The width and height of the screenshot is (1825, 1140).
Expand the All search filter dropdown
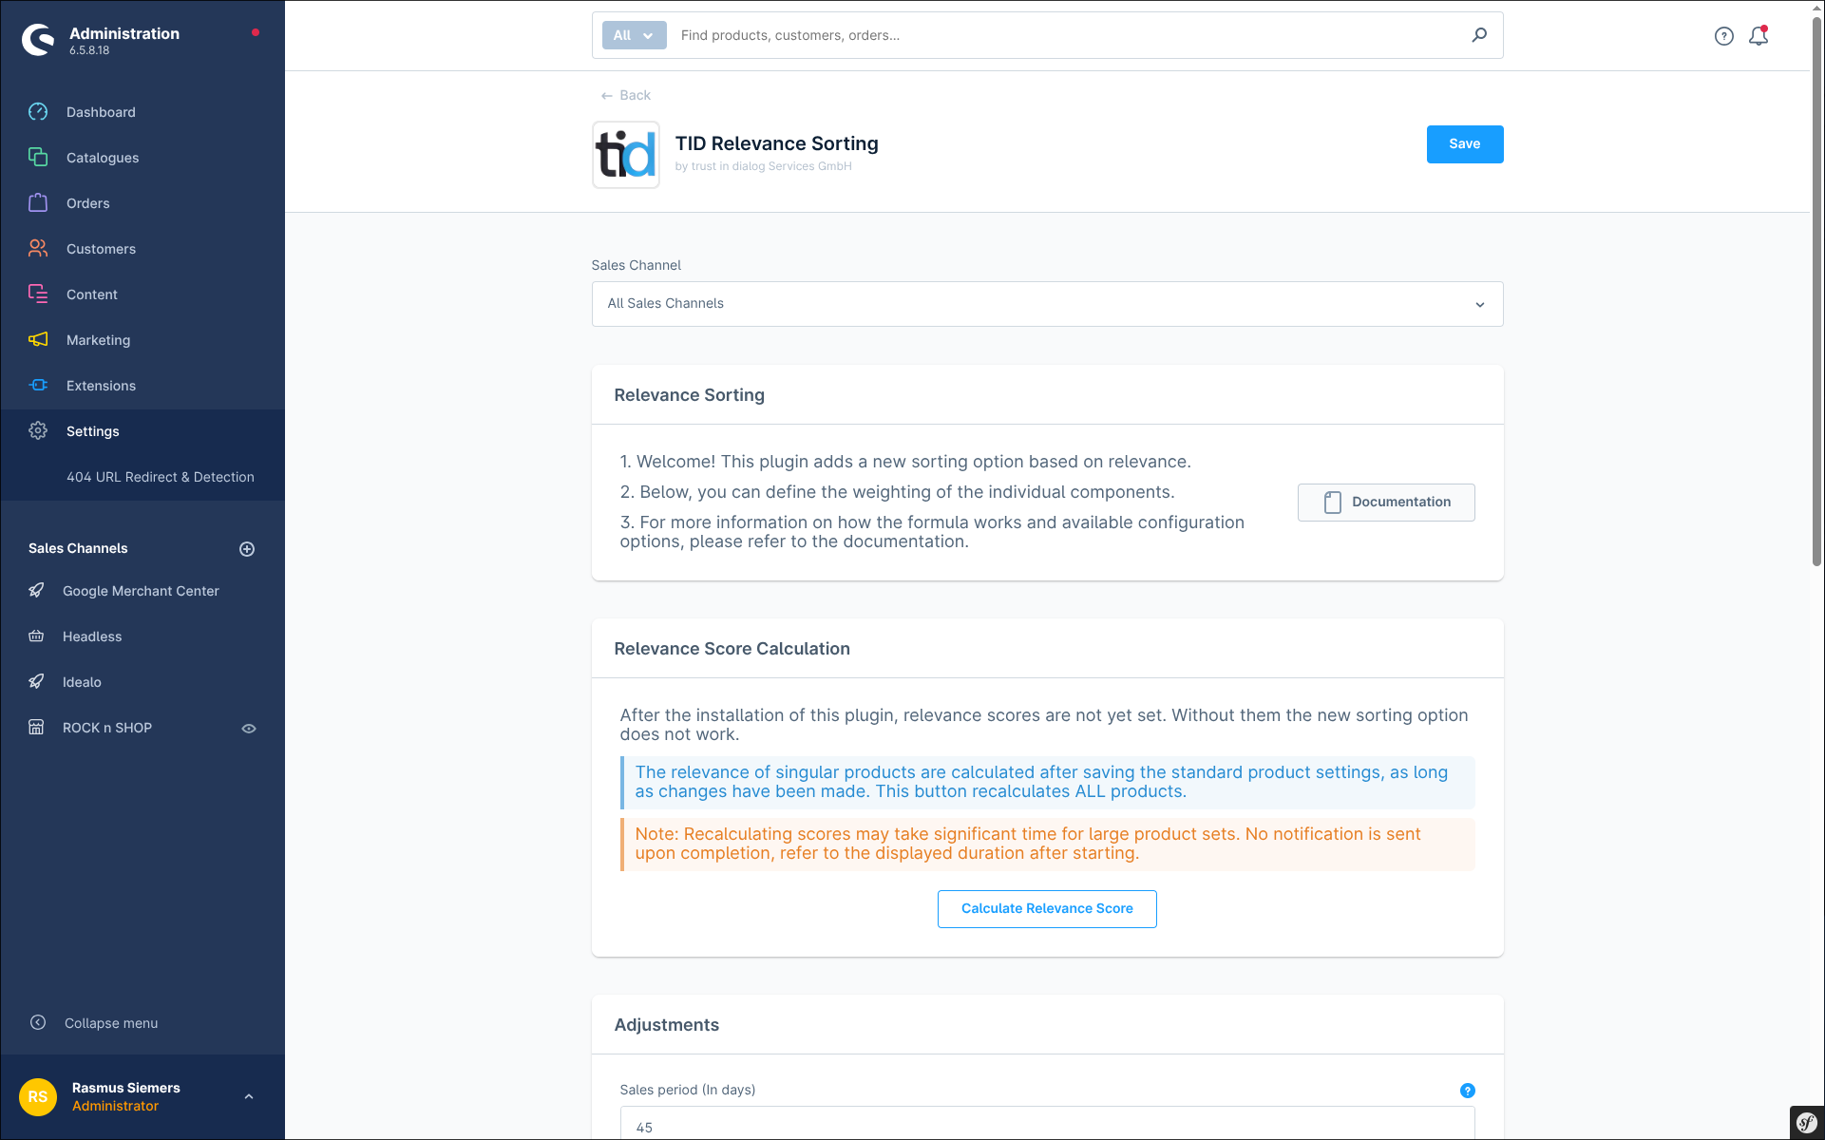click(634, 35)
